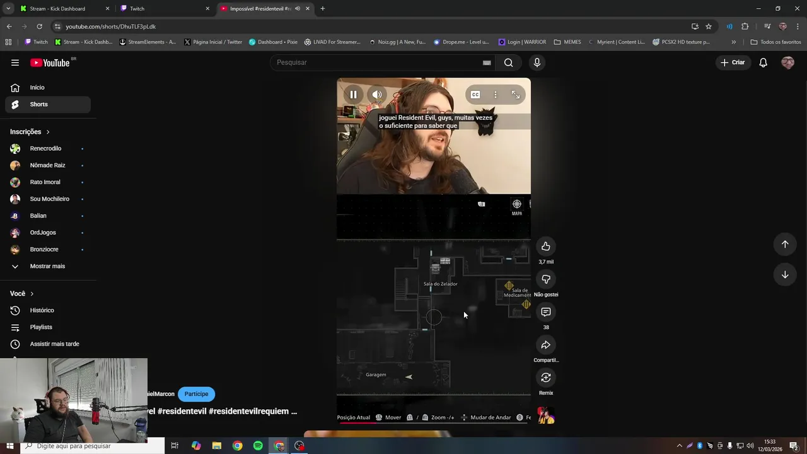Open the Balian channel subscription
This screenshot has width=807, height=454.
coord(48,216)
